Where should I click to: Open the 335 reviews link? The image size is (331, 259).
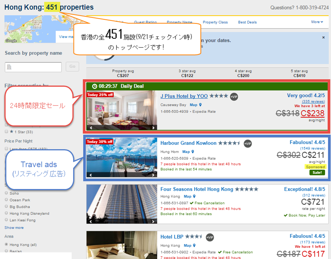tap(313, 102)
